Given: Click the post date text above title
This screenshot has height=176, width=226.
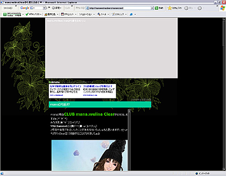Looking at the screenshot, I should 141,100.
